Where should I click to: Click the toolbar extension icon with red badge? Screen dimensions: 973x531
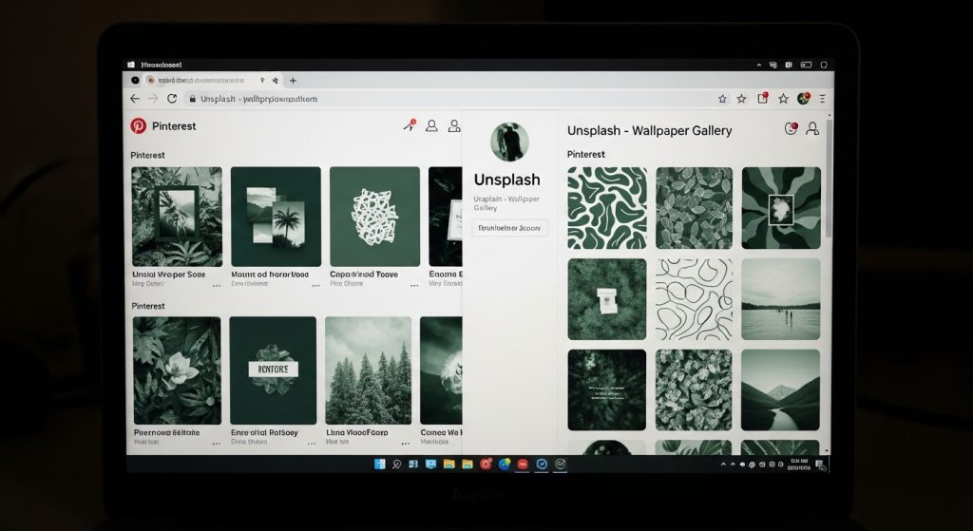pos(763,98)
